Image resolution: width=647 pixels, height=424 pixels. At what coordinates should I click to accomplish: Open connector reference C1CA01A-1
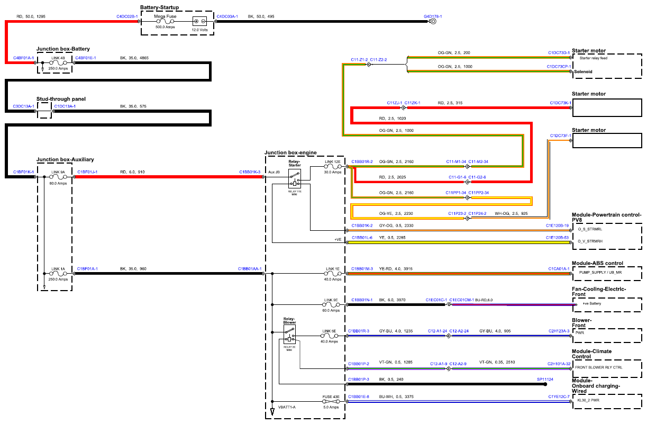[559, 269]
